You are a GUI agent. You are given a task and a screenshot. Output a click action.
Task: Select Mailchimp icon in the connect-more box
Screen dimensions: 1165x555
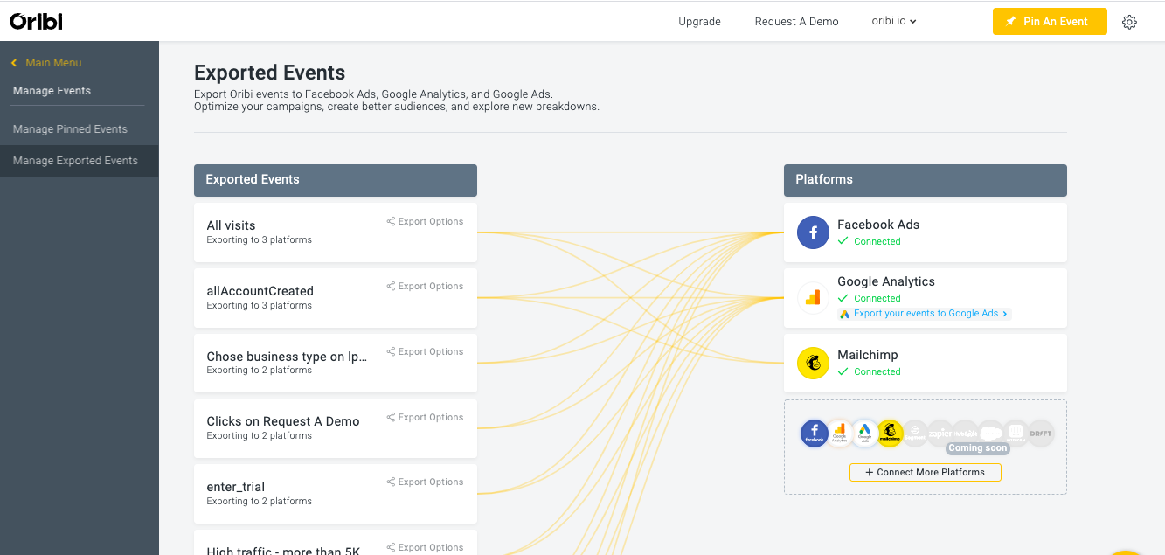pyautogui.click(x=890, y=433)
